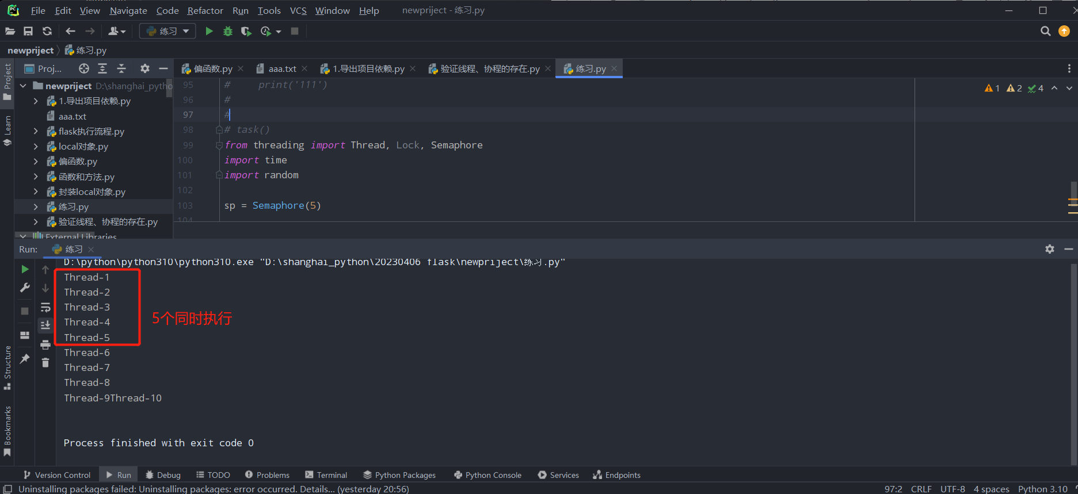The height and width of the screenshot is (494, 1078).
Task: Print the Run console output
Action: pyautogui.click(x=45, y=344)
